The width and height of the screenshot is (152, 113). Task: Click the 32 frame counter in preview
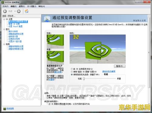coord(76,37)
